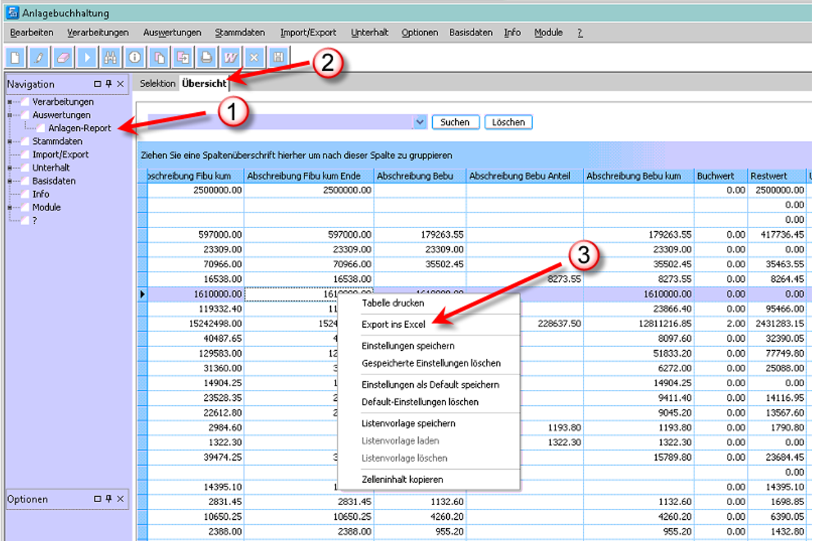Expand the Verarbeitungen tree node
The width and height of the screenshot is (813, 543).
10,102
